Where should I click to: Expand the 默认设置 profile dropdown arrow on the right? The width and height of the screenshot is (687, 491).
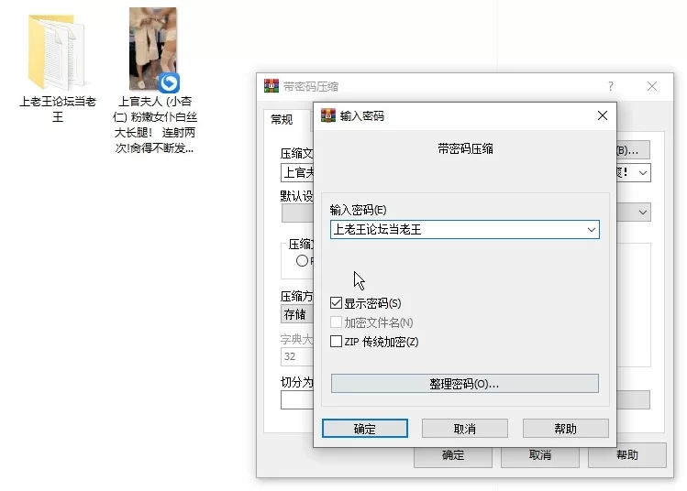pyautogui.click(x=643, y=213)
